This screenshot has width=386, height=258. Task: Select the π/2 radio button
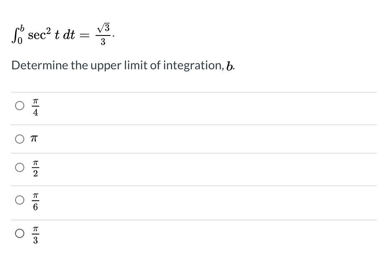point(19,168)
